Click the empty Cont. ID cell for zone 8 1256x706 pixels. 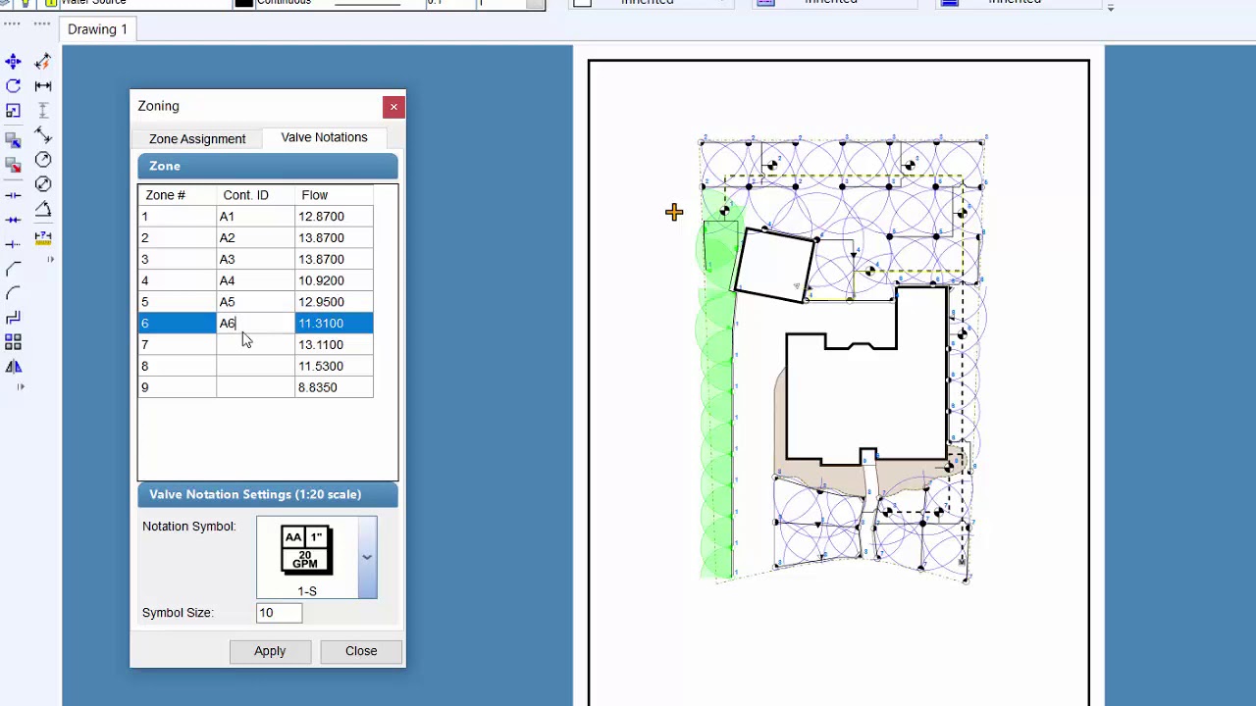(255, 366)
